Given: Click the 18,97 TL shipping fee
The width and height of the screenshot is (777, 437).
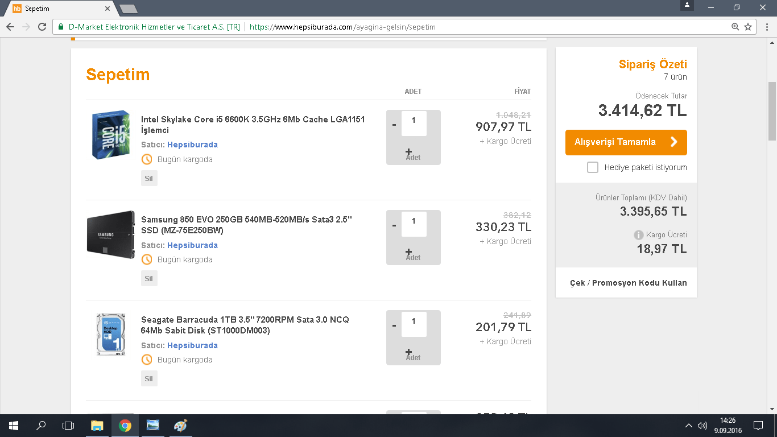Looking at the screenshot, I should 662,249.
